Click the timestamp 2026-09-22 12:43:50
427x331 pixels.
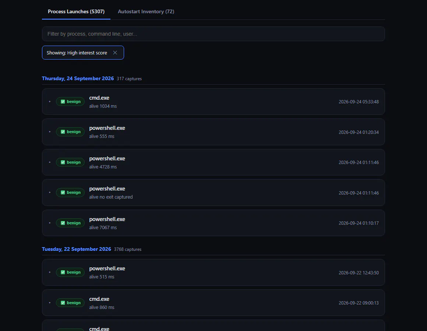359,273
